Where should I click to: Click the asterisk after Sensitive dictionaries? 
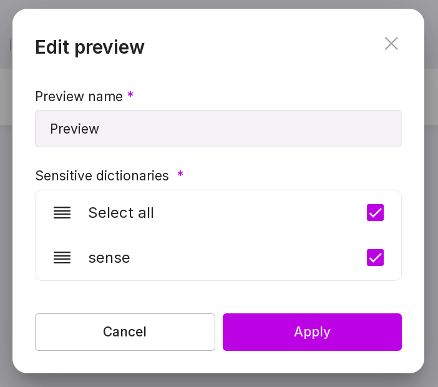click(x=180, y=174)
